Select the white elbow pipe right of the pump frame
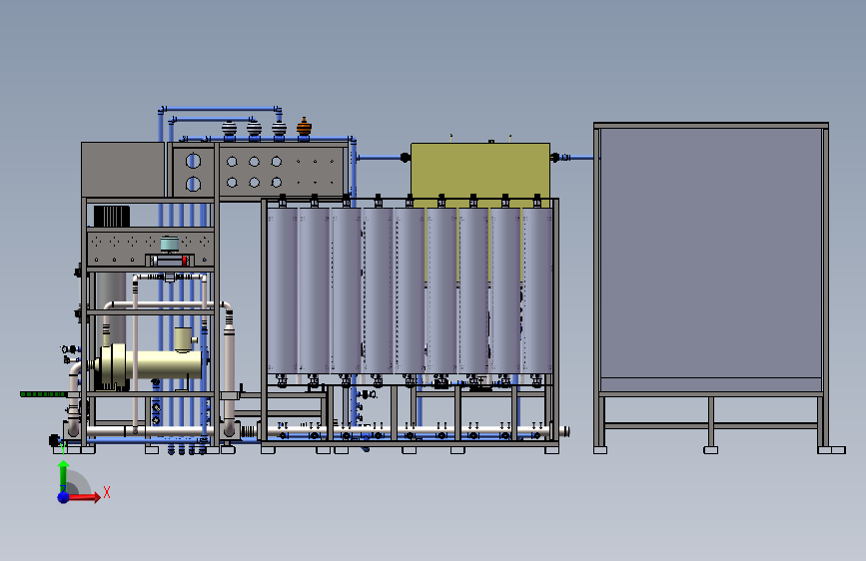Screen dimensions: 866x561 [x=229, y=367]
